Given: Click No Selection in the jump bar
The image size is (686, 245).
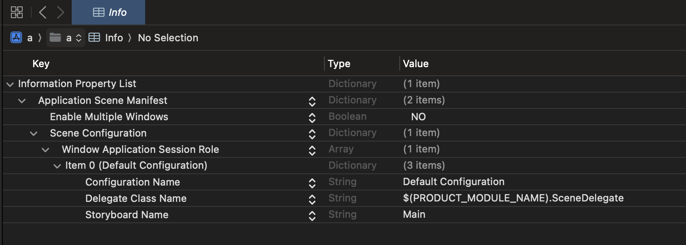Looking at the screenshot, I should (x=168, y=38).
